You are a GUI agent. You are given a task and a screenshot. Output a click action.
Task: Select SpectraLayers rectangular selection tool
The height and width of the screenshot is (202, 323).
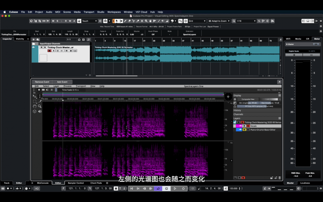(35, 101)
